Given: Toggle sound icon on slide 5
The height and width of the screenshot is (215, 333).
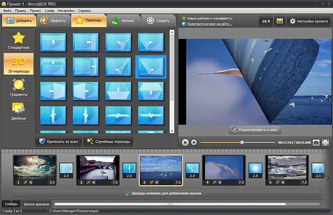Looking at the screenshot, I should [x=283, y=182].
